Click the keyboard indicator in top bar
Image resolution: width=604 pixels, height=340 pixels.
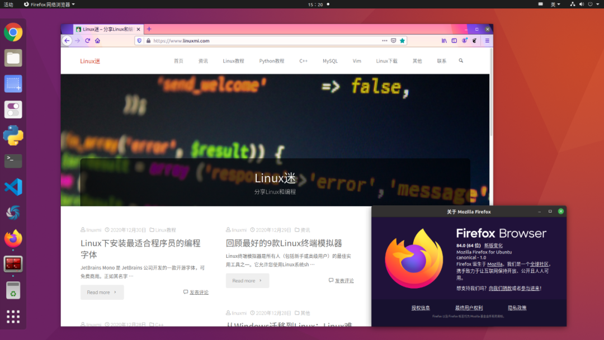[540, 4]
